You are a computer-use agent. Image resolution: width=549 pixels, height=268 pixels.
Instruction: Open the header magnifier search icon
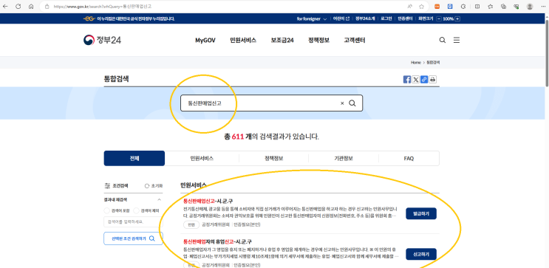443,40
